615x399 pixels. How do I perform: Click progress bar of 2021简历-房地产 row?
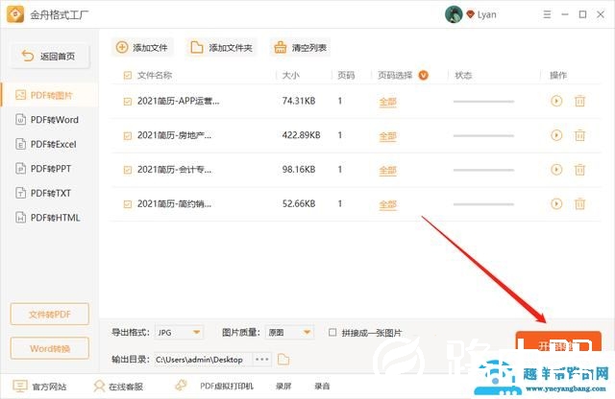(483, 135)
